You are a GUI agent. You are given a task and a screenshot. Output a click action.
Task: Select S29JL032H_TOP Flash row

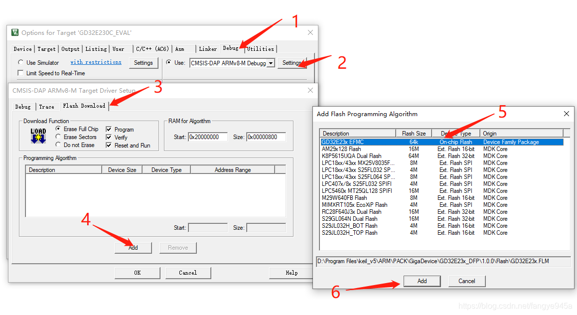click(x=442, y=233)
